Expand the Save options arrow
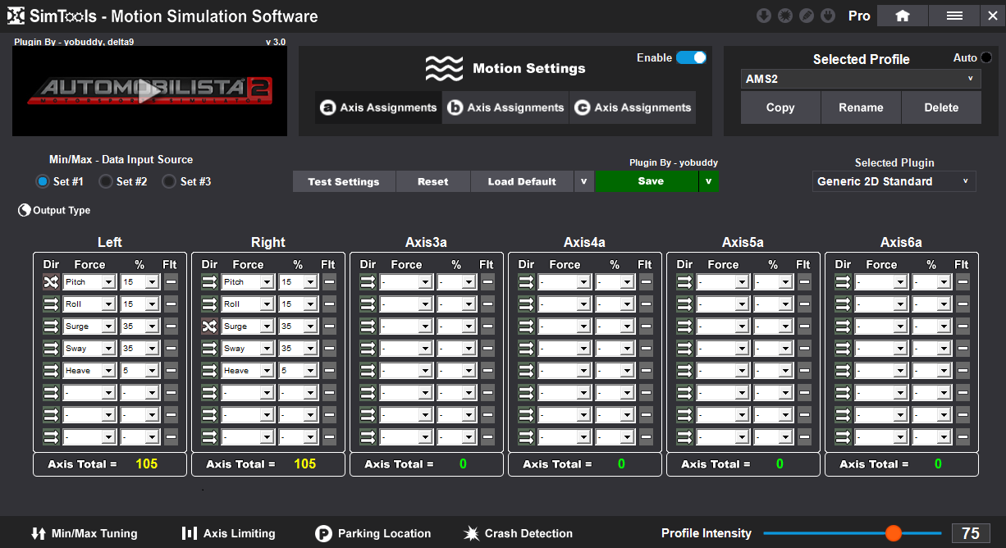1006x548 pixels. [x=709, y=181]
